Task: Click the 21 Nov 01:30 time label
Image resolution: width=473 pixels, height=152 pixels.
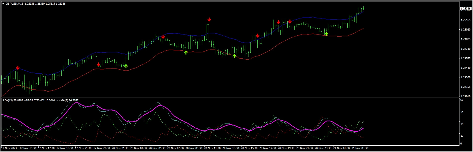Action: tap(341, 148)
